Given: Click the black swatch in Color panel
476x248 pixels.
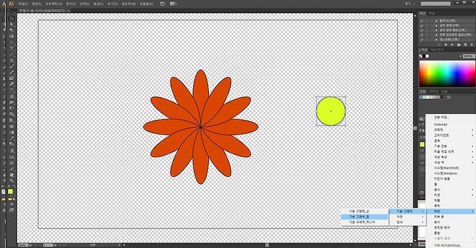Looking at the screenshot, I should 424,56.
